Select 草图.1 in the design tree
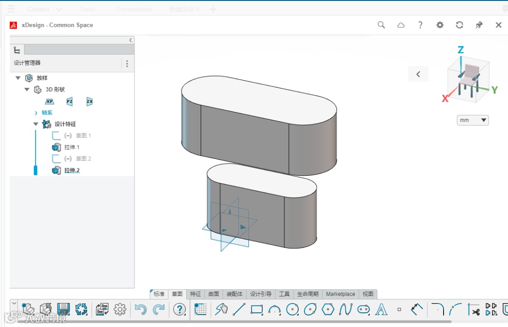508x327 pixels. click(x=83, y=136)
